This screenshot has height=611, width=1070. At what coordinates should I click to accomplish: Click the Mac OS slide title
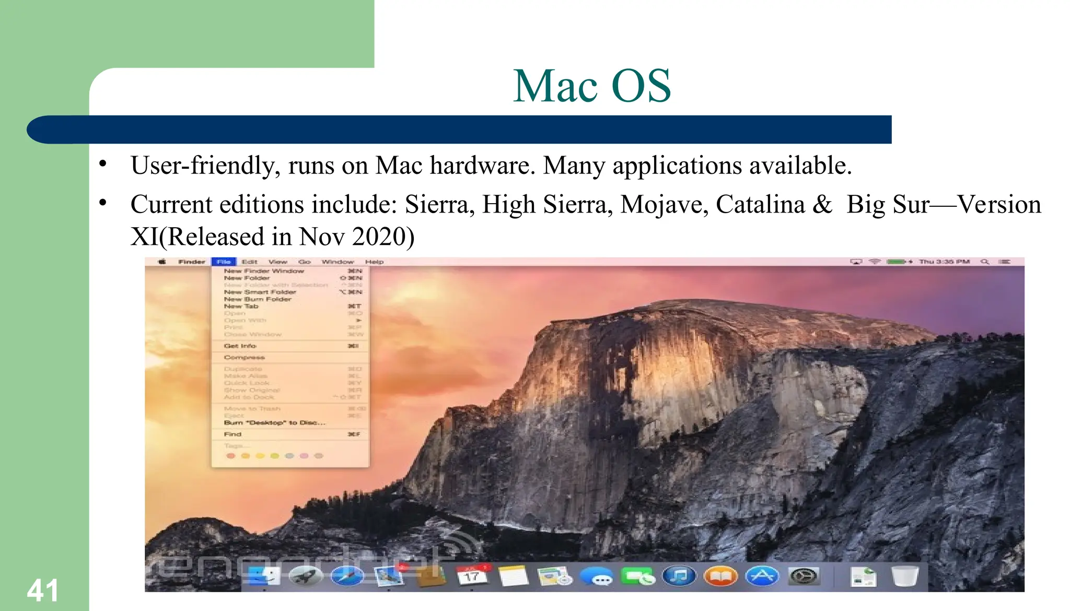click(592, 86)
